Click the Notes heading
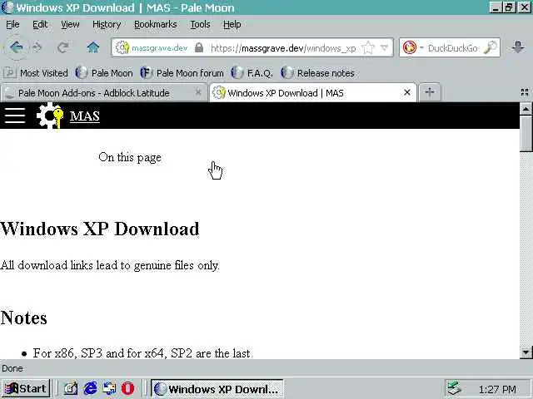 point(23,318)
